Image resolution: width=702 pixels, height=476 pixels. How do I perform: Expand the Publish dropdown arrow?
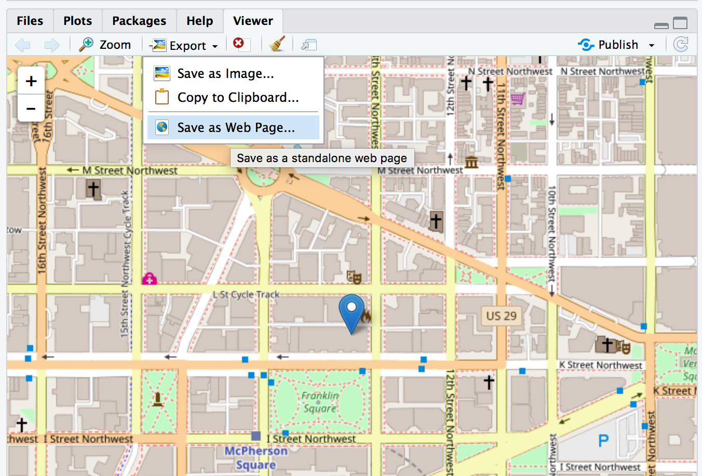click(652, 46)
